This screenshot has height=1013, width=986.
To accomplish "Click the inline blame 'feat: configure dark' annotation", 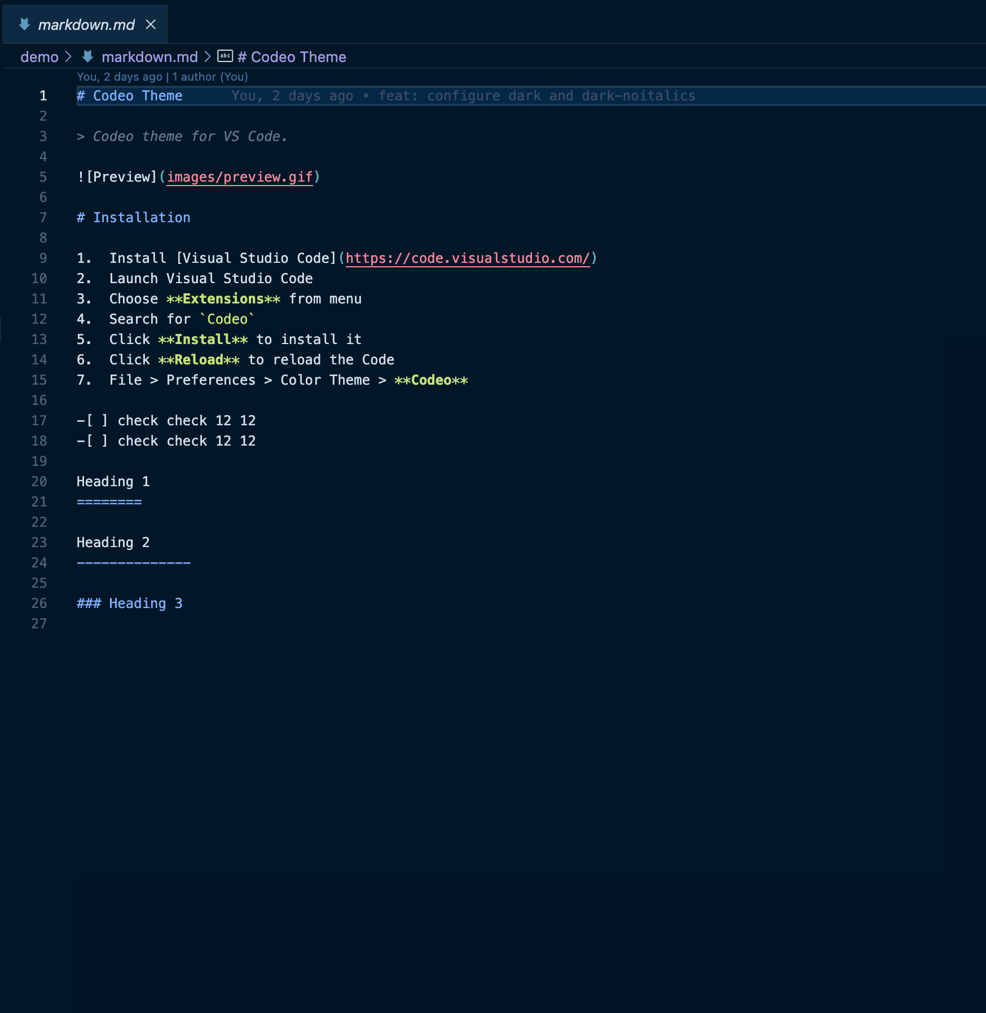I will 463,96.
